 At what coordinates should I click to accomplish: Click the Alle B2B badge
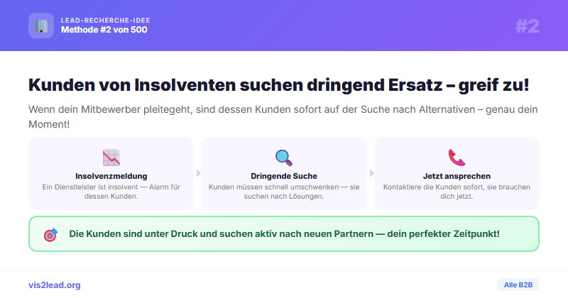pos(518,285)
